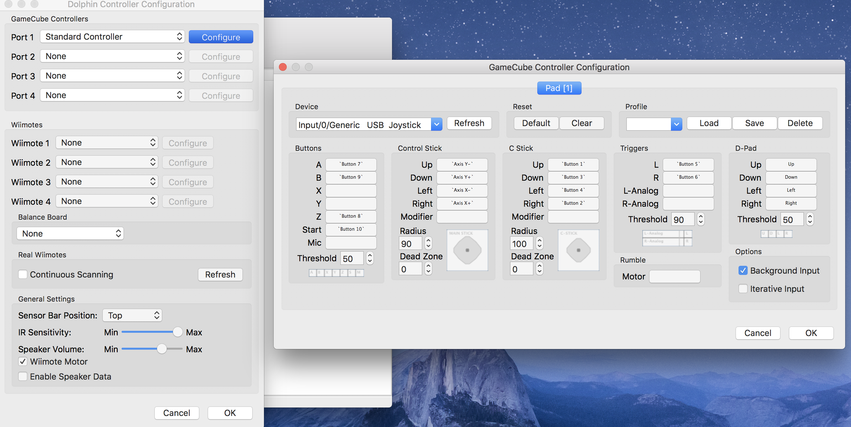Open the Sensor Bar Position dropdown

coord(132,316)
